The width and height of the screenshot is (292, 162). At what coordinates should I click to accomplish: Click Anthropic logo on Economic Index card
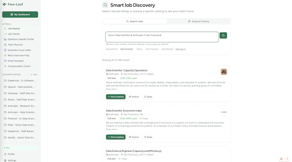pyautogui.click(x=224, y=112)
